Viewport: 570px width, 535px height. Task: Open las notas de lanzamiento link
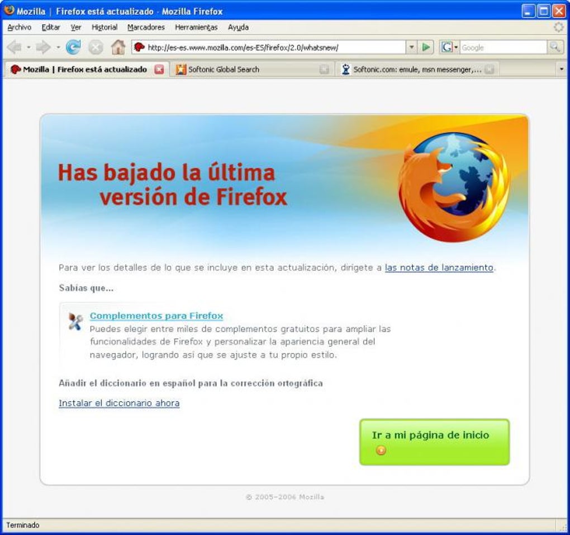click(x=439, y=267)
